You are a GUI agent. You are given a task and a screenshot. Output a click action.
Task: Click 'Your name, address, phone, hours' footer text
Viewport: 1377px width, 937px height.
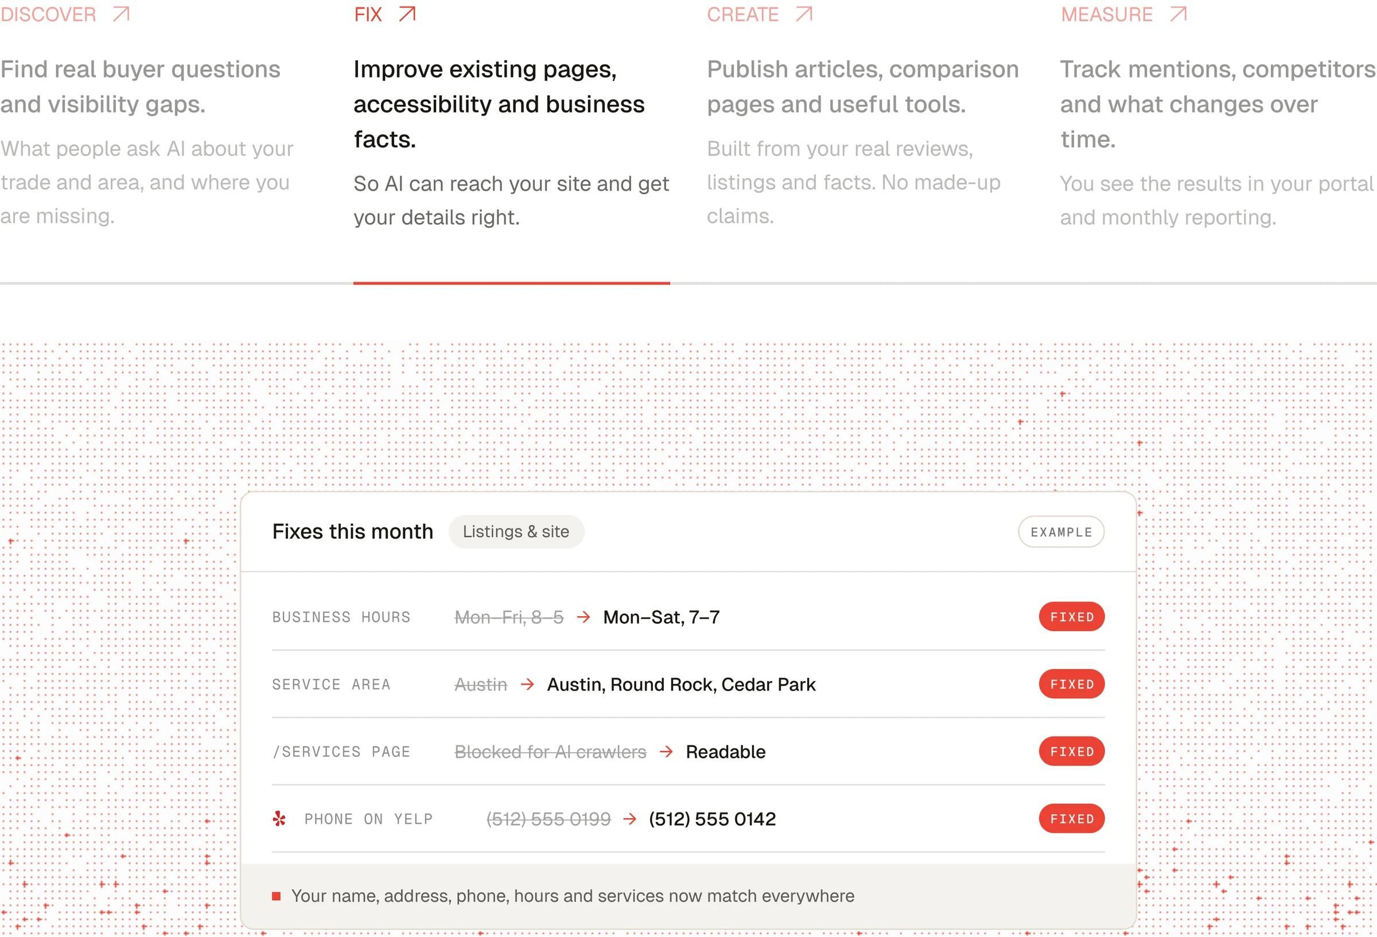573,896
